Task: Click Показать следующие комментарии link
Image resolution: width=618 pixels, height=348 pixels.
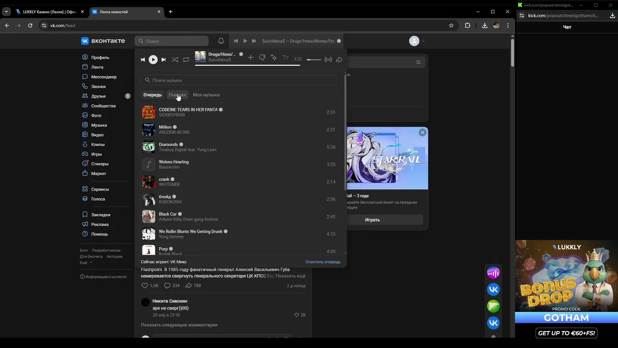Action: (179, 325)
